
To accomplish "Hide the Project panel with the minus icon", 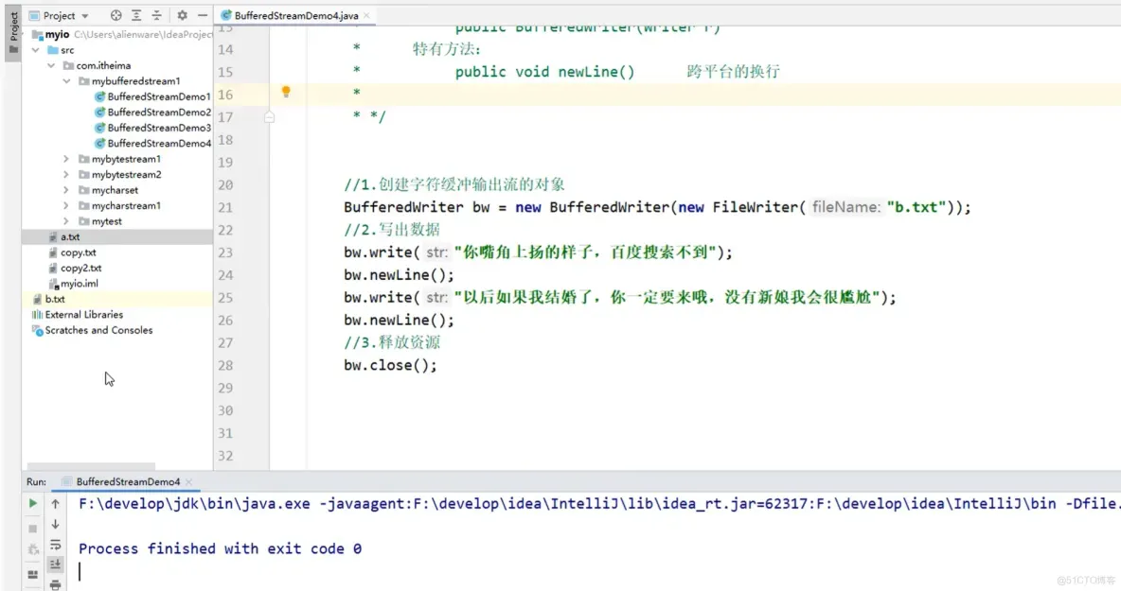I will pos(203,15).
